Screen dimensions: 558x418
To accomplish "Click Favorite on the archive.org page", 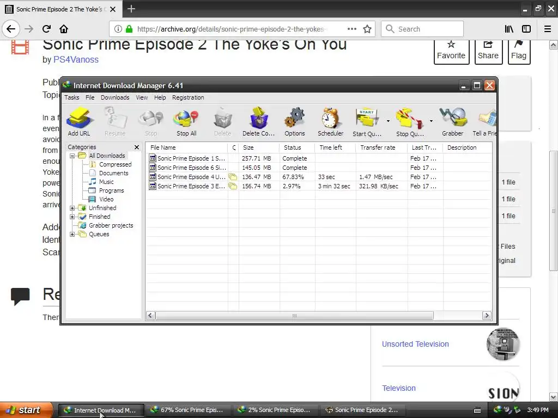I will pyautogui.click(x=451, y=51).
